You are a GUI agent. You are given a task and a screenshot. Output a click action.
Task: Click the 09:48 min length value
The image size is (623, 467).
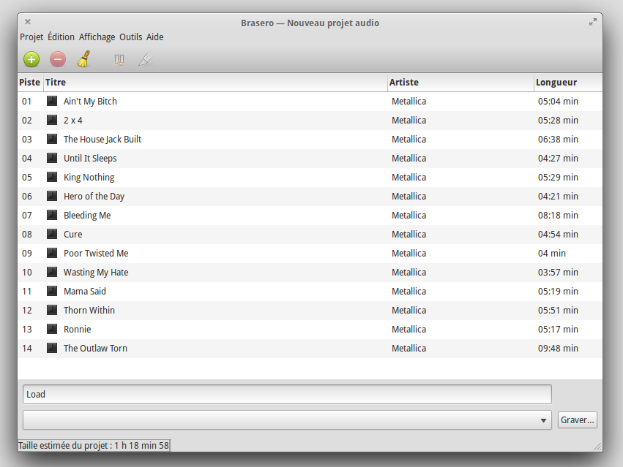pos(558,349)
